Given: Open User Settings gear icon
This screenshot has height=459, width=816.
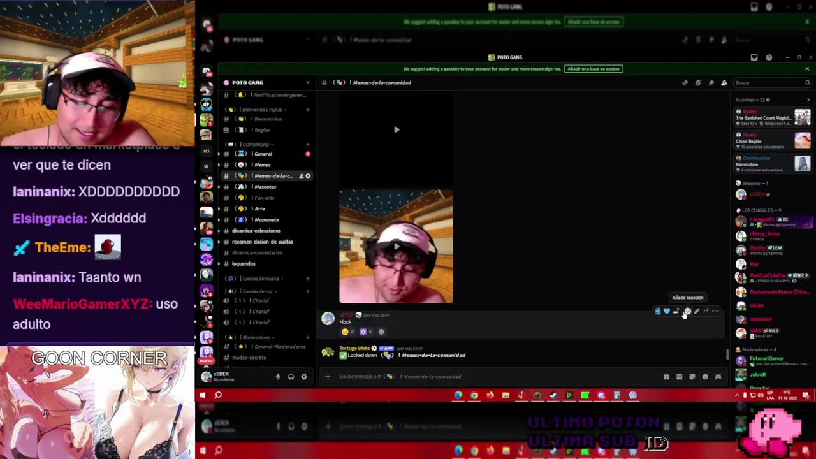Looking at the screenshot, I should (x=304, y=377).
